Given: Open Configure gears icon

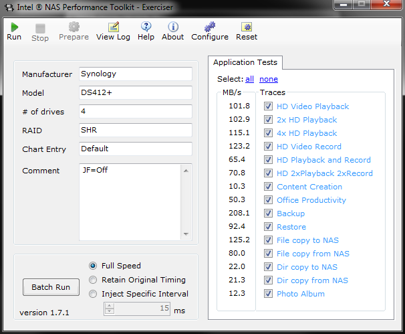Looking at the screenshot, I should 210,27.
